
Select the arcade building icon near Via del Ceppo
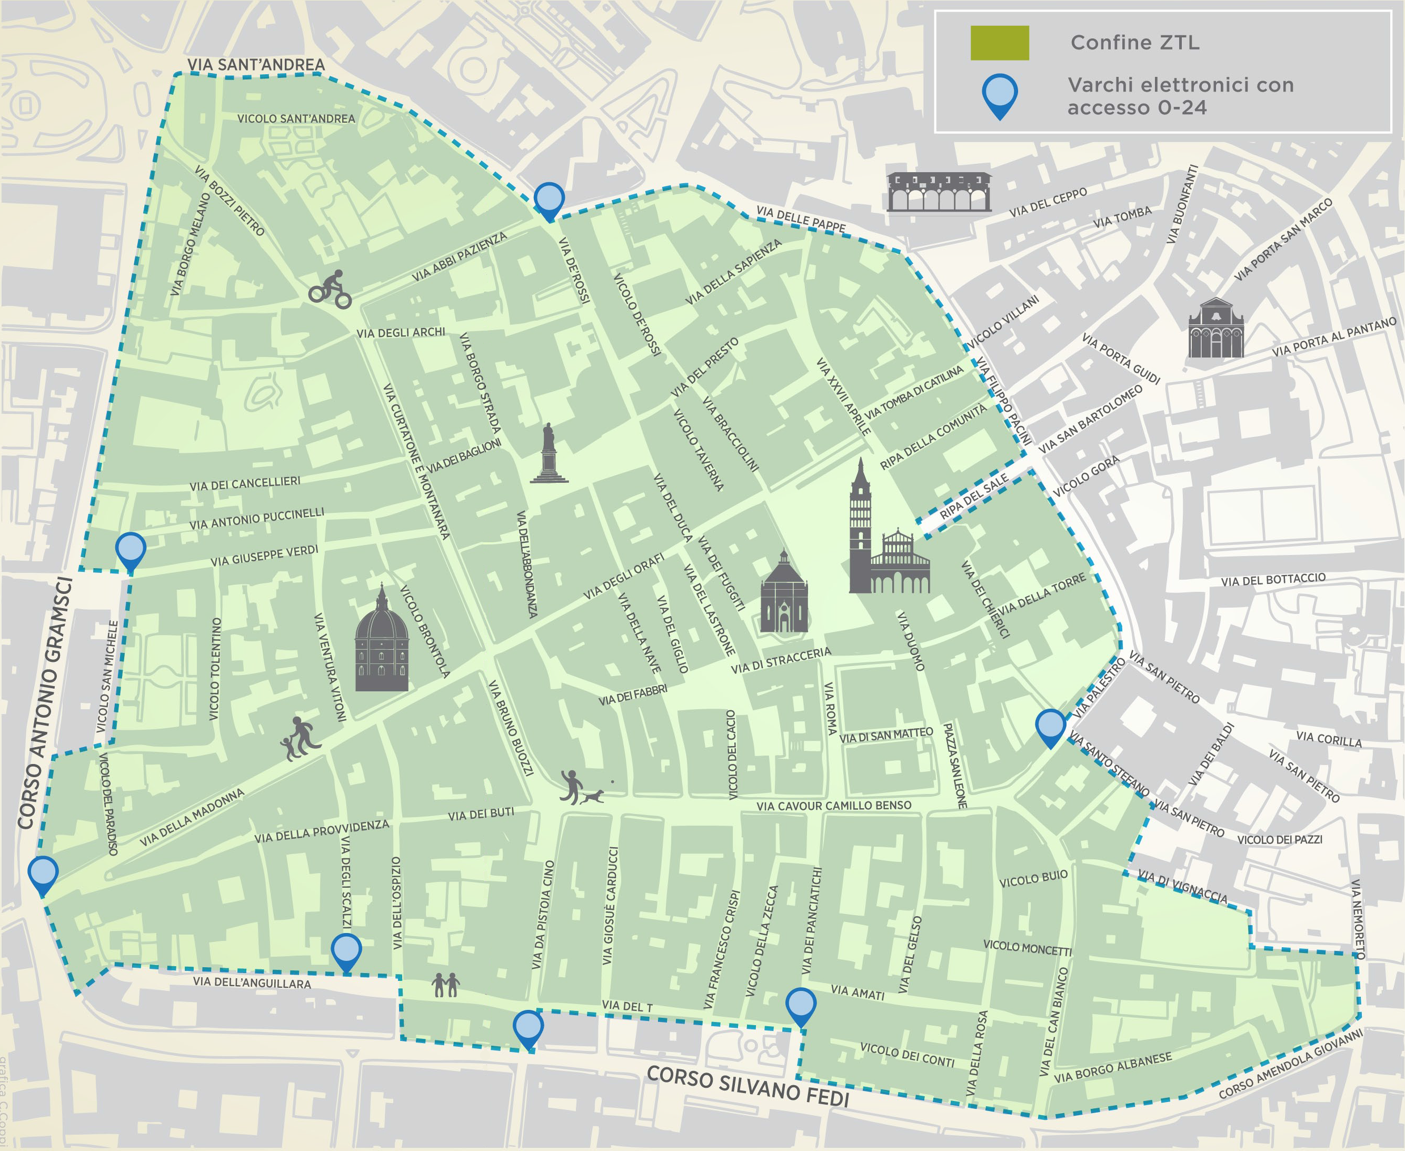click(x=939, y=192)
